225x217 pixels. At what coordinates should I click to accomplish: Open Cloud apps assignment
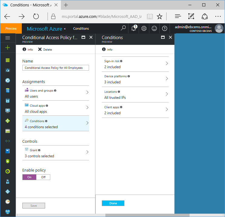(x=56, y=108)
